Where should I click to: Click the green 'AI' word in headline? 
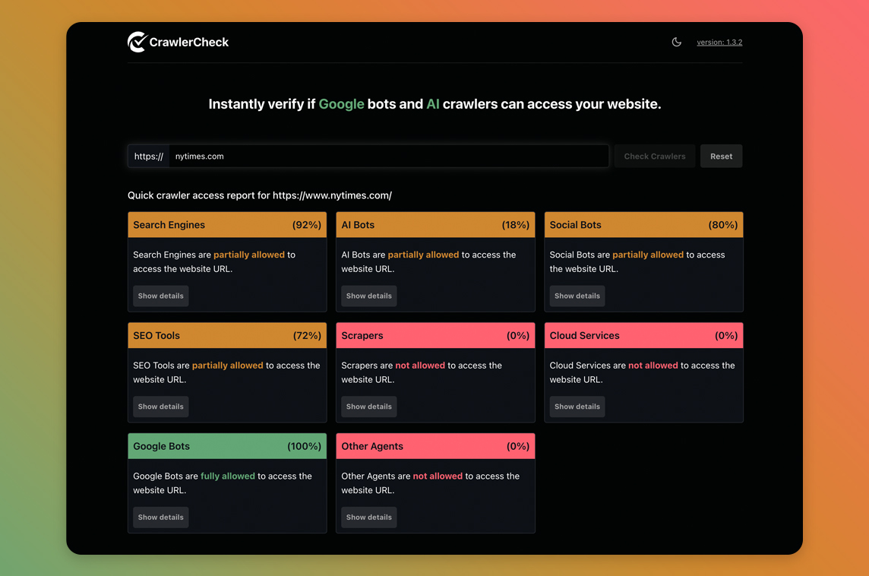[433, 104]
